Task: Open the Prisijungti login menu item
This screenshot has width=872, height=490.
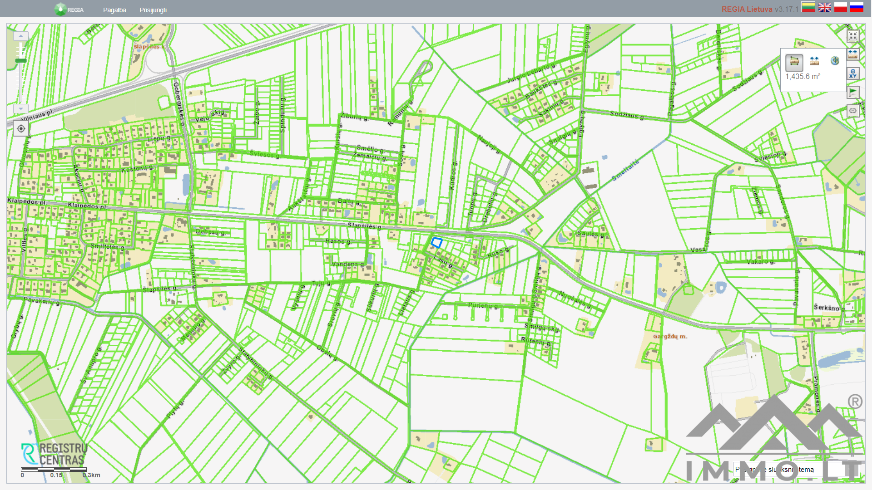Action: click(153, 10)
